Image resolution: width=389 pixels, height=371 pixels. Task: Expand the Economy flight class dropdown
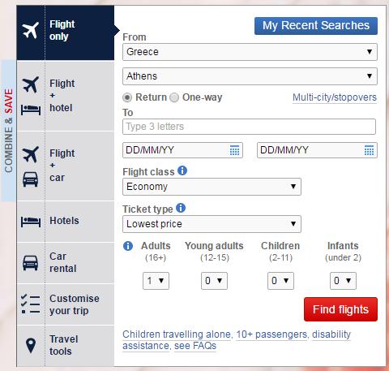coord(212,187)
